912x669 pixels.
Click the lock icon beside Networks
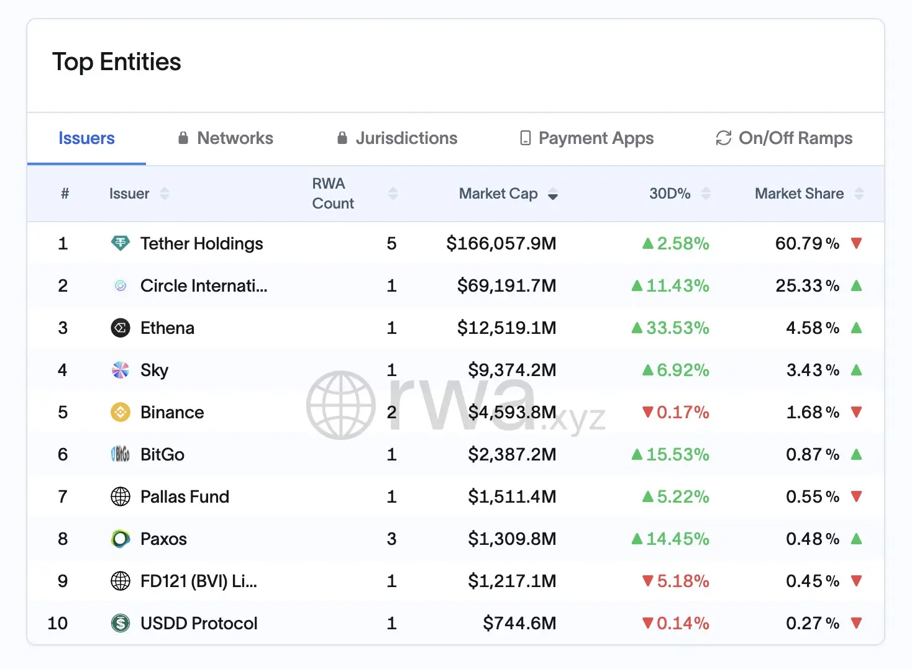(183, 138)
